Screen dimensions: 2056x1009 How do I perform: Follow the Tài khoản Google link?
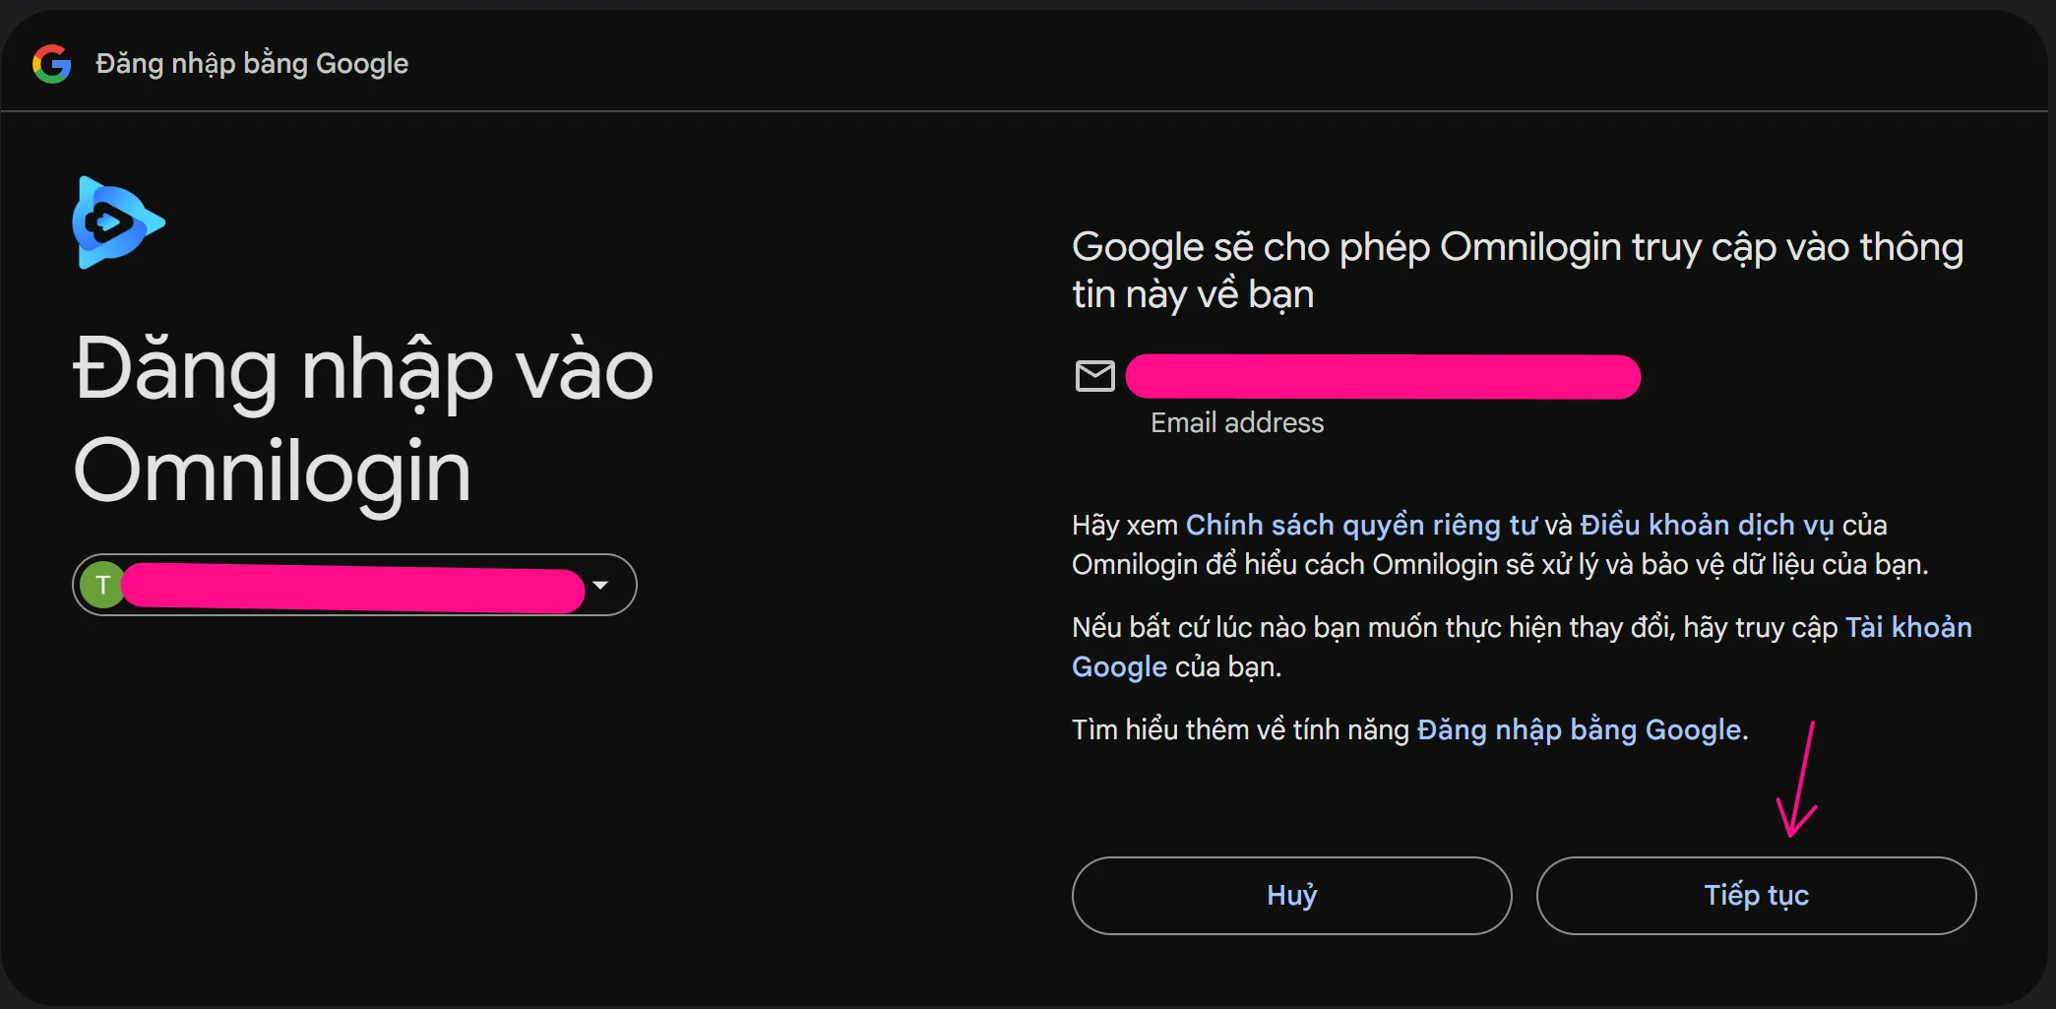[x=1522, y=648]
